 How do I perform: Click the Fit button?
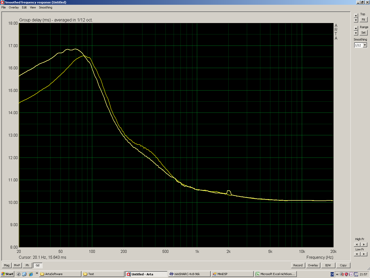363,20
